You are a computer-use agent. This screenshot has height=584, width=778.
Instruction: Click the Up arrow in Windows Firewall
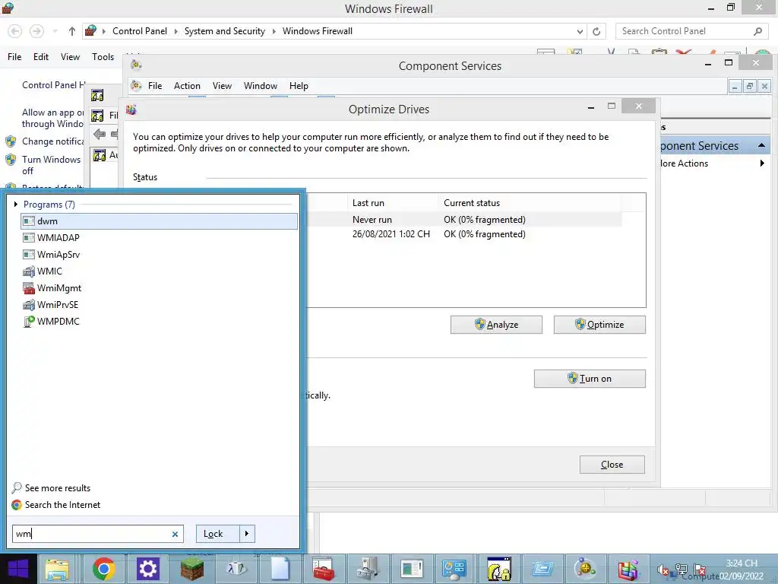pos(72,31)
